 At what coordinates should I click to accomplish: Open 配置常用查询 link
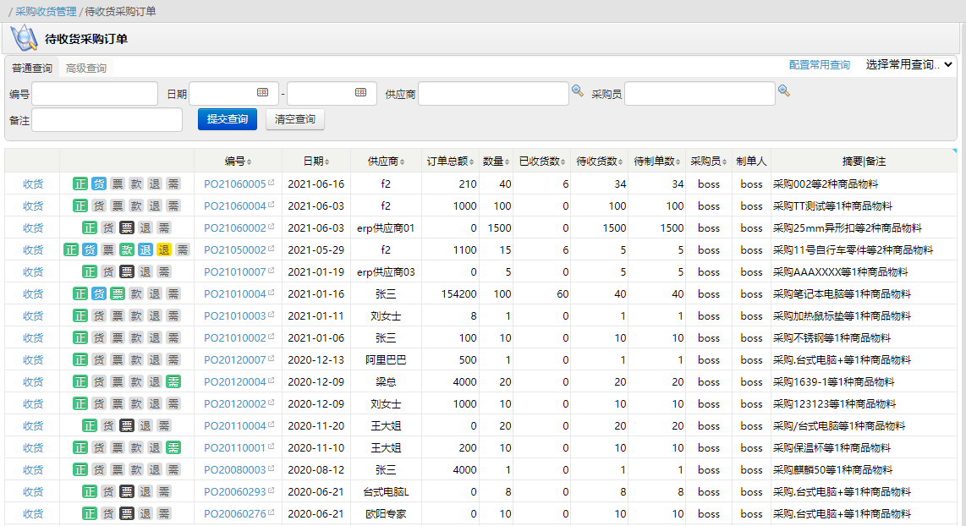pyautogui.click(x=820, y=64)
